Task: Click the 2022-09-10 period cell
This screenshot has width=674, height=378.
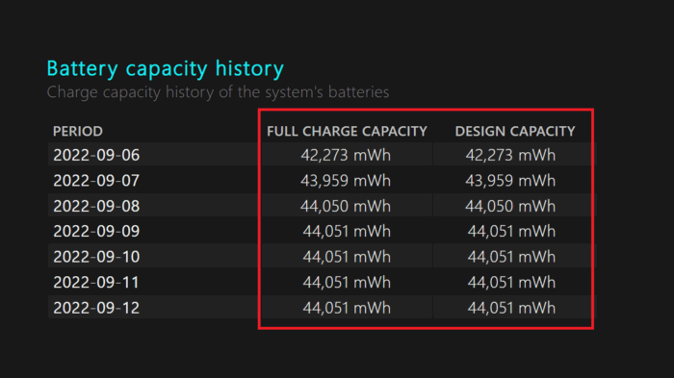Action: pyautogui.click(x=96, y=257)
